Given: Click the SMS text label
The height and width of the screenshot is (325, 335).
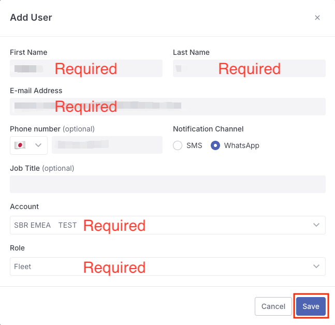Looking at the screenshot, I should click(x=194, y=145).
